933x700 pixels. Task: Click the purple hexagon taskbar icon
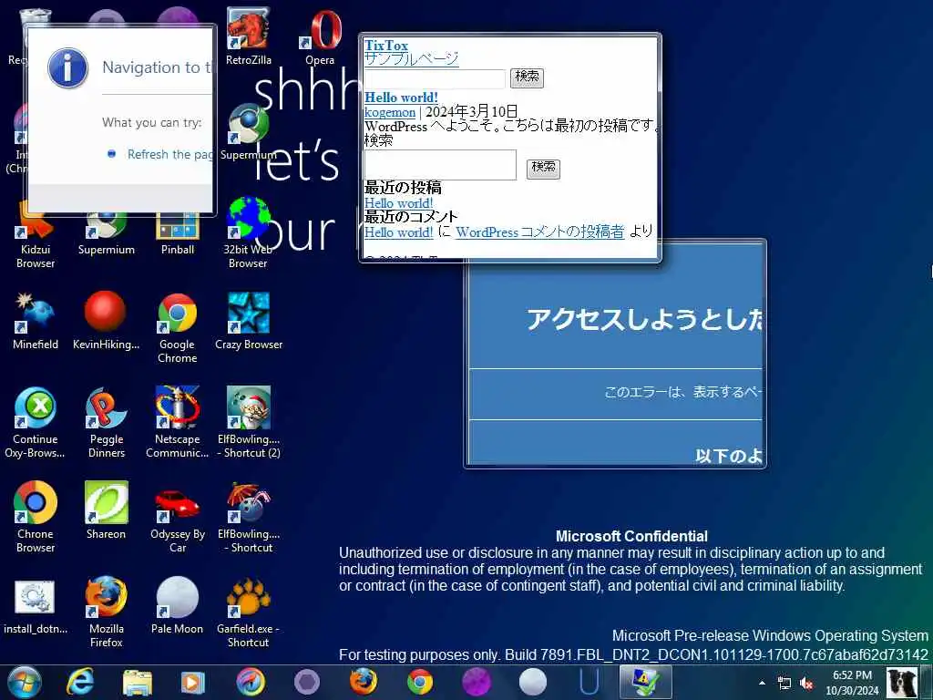click(x=307, y=682)
